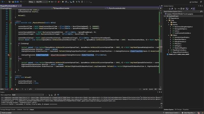
Task: Undo the last edit
Action: click(21, 2)
